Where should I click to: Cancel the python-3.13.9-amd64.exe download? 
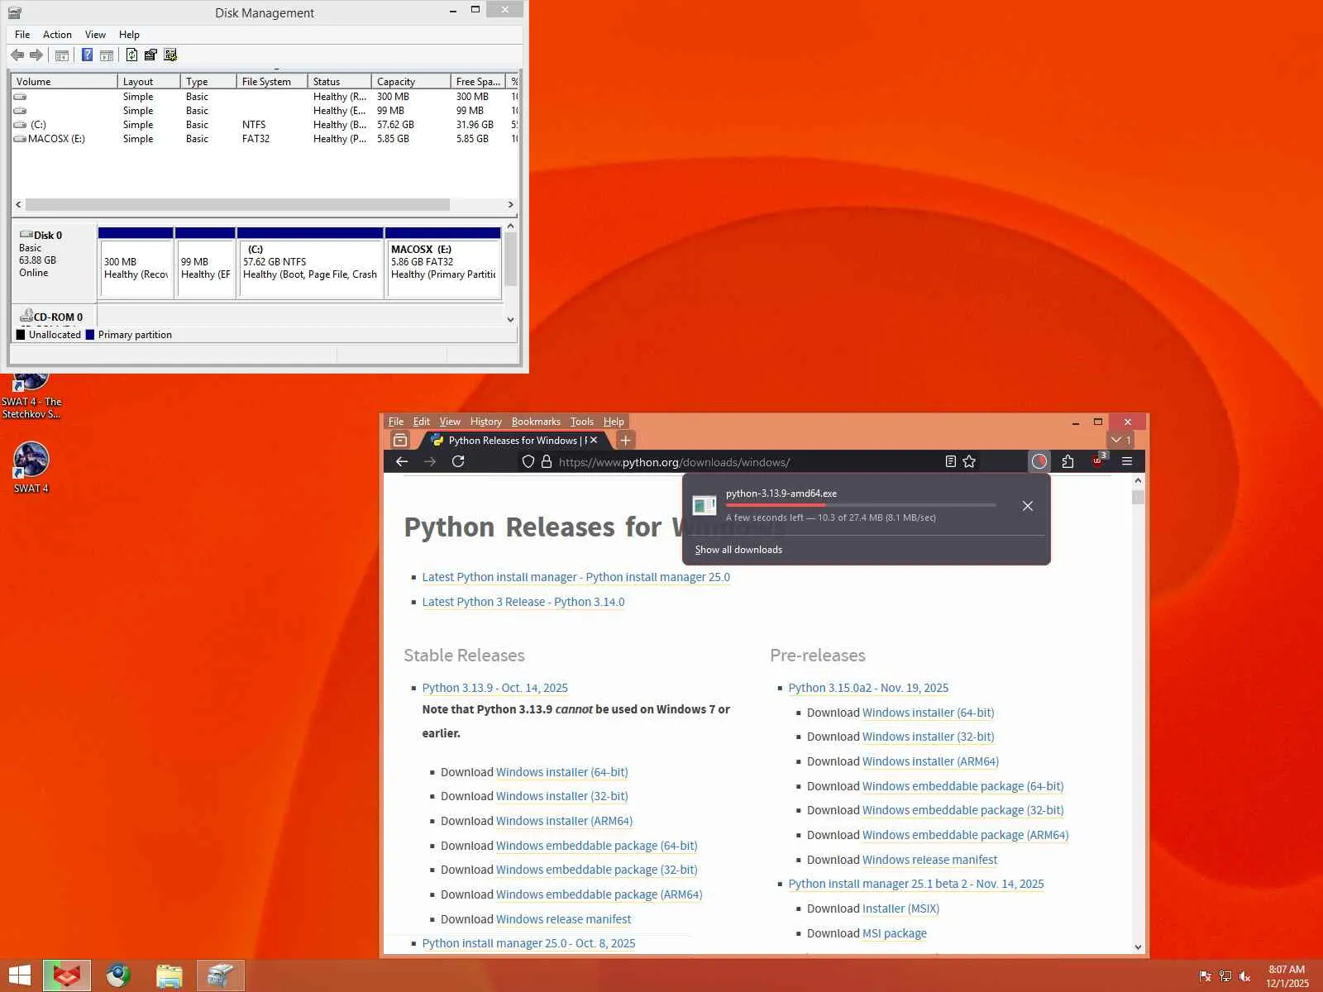coord(1027,506)
